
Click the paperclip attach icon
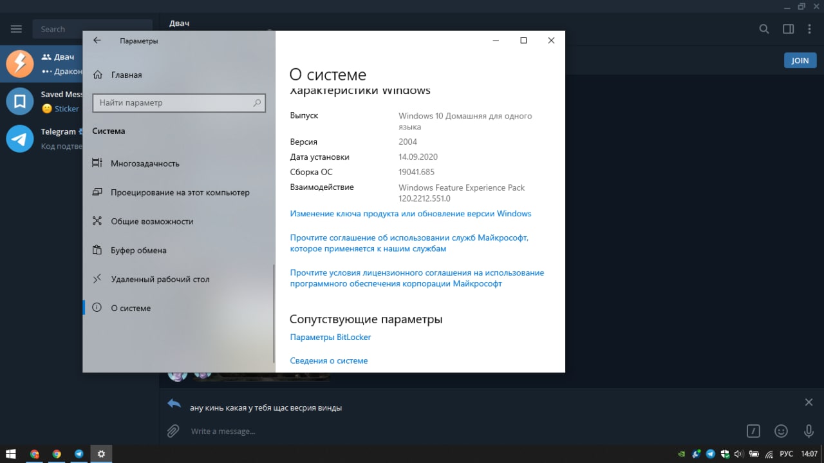173,431
